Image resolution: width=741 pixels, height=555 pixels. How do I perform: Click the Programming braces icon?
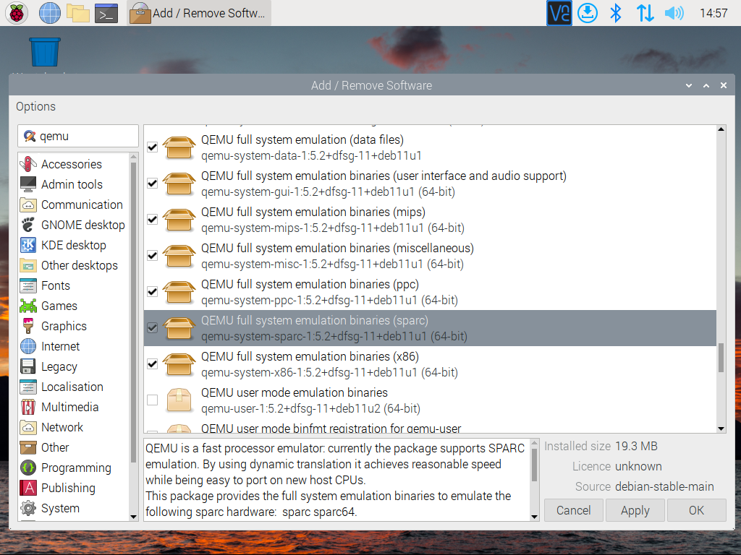(28, 468)
